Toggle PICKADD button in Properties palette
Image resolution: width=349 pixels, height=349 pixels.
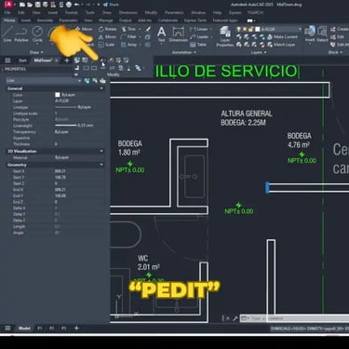87,81
